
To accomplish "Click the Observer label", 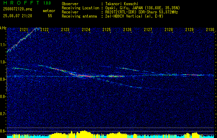I will point(70,4).
